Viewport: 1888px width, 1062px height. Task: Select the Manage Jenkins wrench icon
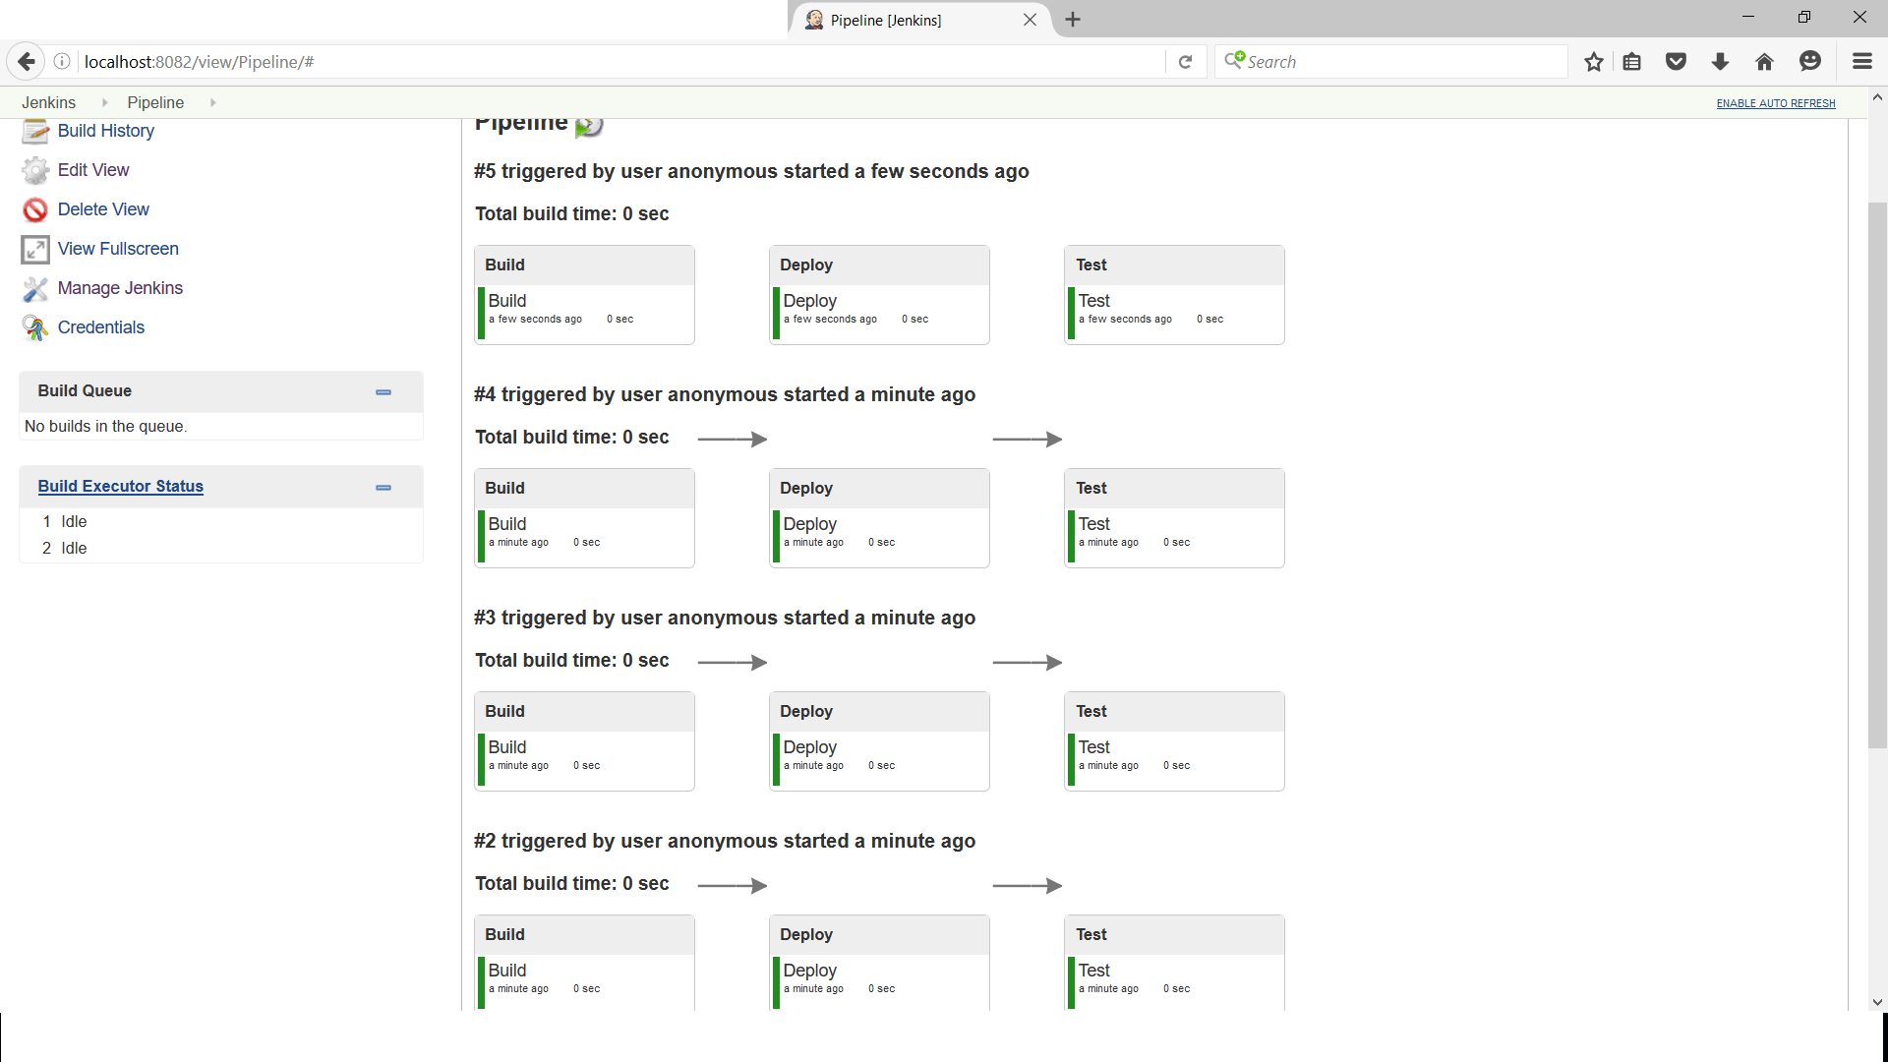coord(35,288)
